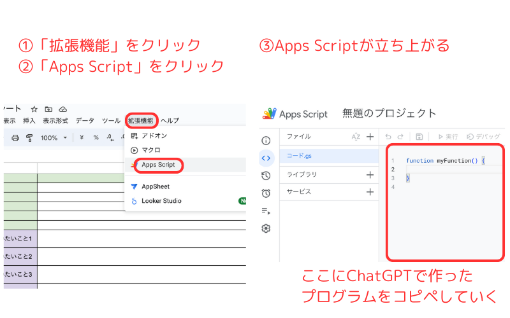This screenshot has width=510, height=318.
Task: Select the コード.gs file
Action: [x=329, y=156]
